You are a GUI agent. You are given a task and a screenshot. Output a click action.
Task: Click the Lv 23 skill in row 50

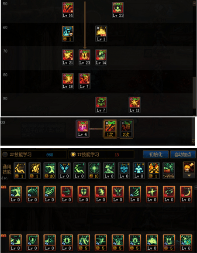(118, 10)
